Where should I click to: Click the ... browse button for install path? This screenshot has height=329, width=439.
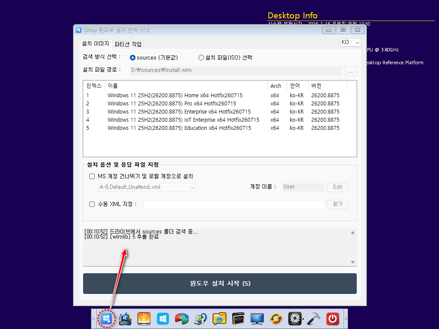pyautogui.click(x=351, y=71)
